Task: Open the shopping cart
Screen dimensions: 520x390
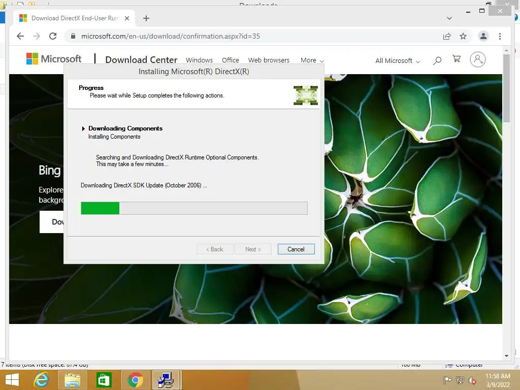Action: [x=457, y=59]
